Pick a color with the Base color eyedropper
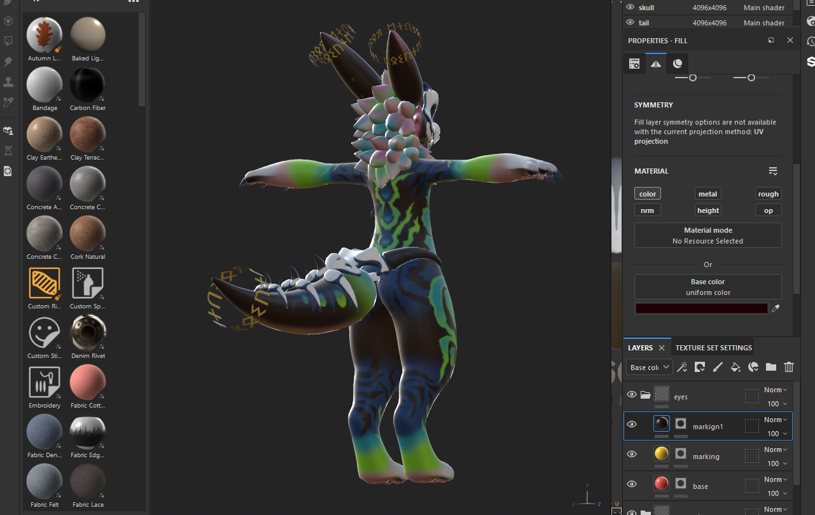 (775, 308)
